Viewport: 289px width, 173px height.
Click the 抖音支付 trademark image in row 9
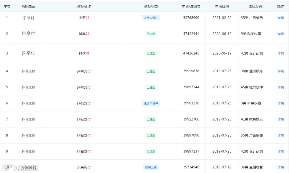pyautogui.click(x=28, y=151)
